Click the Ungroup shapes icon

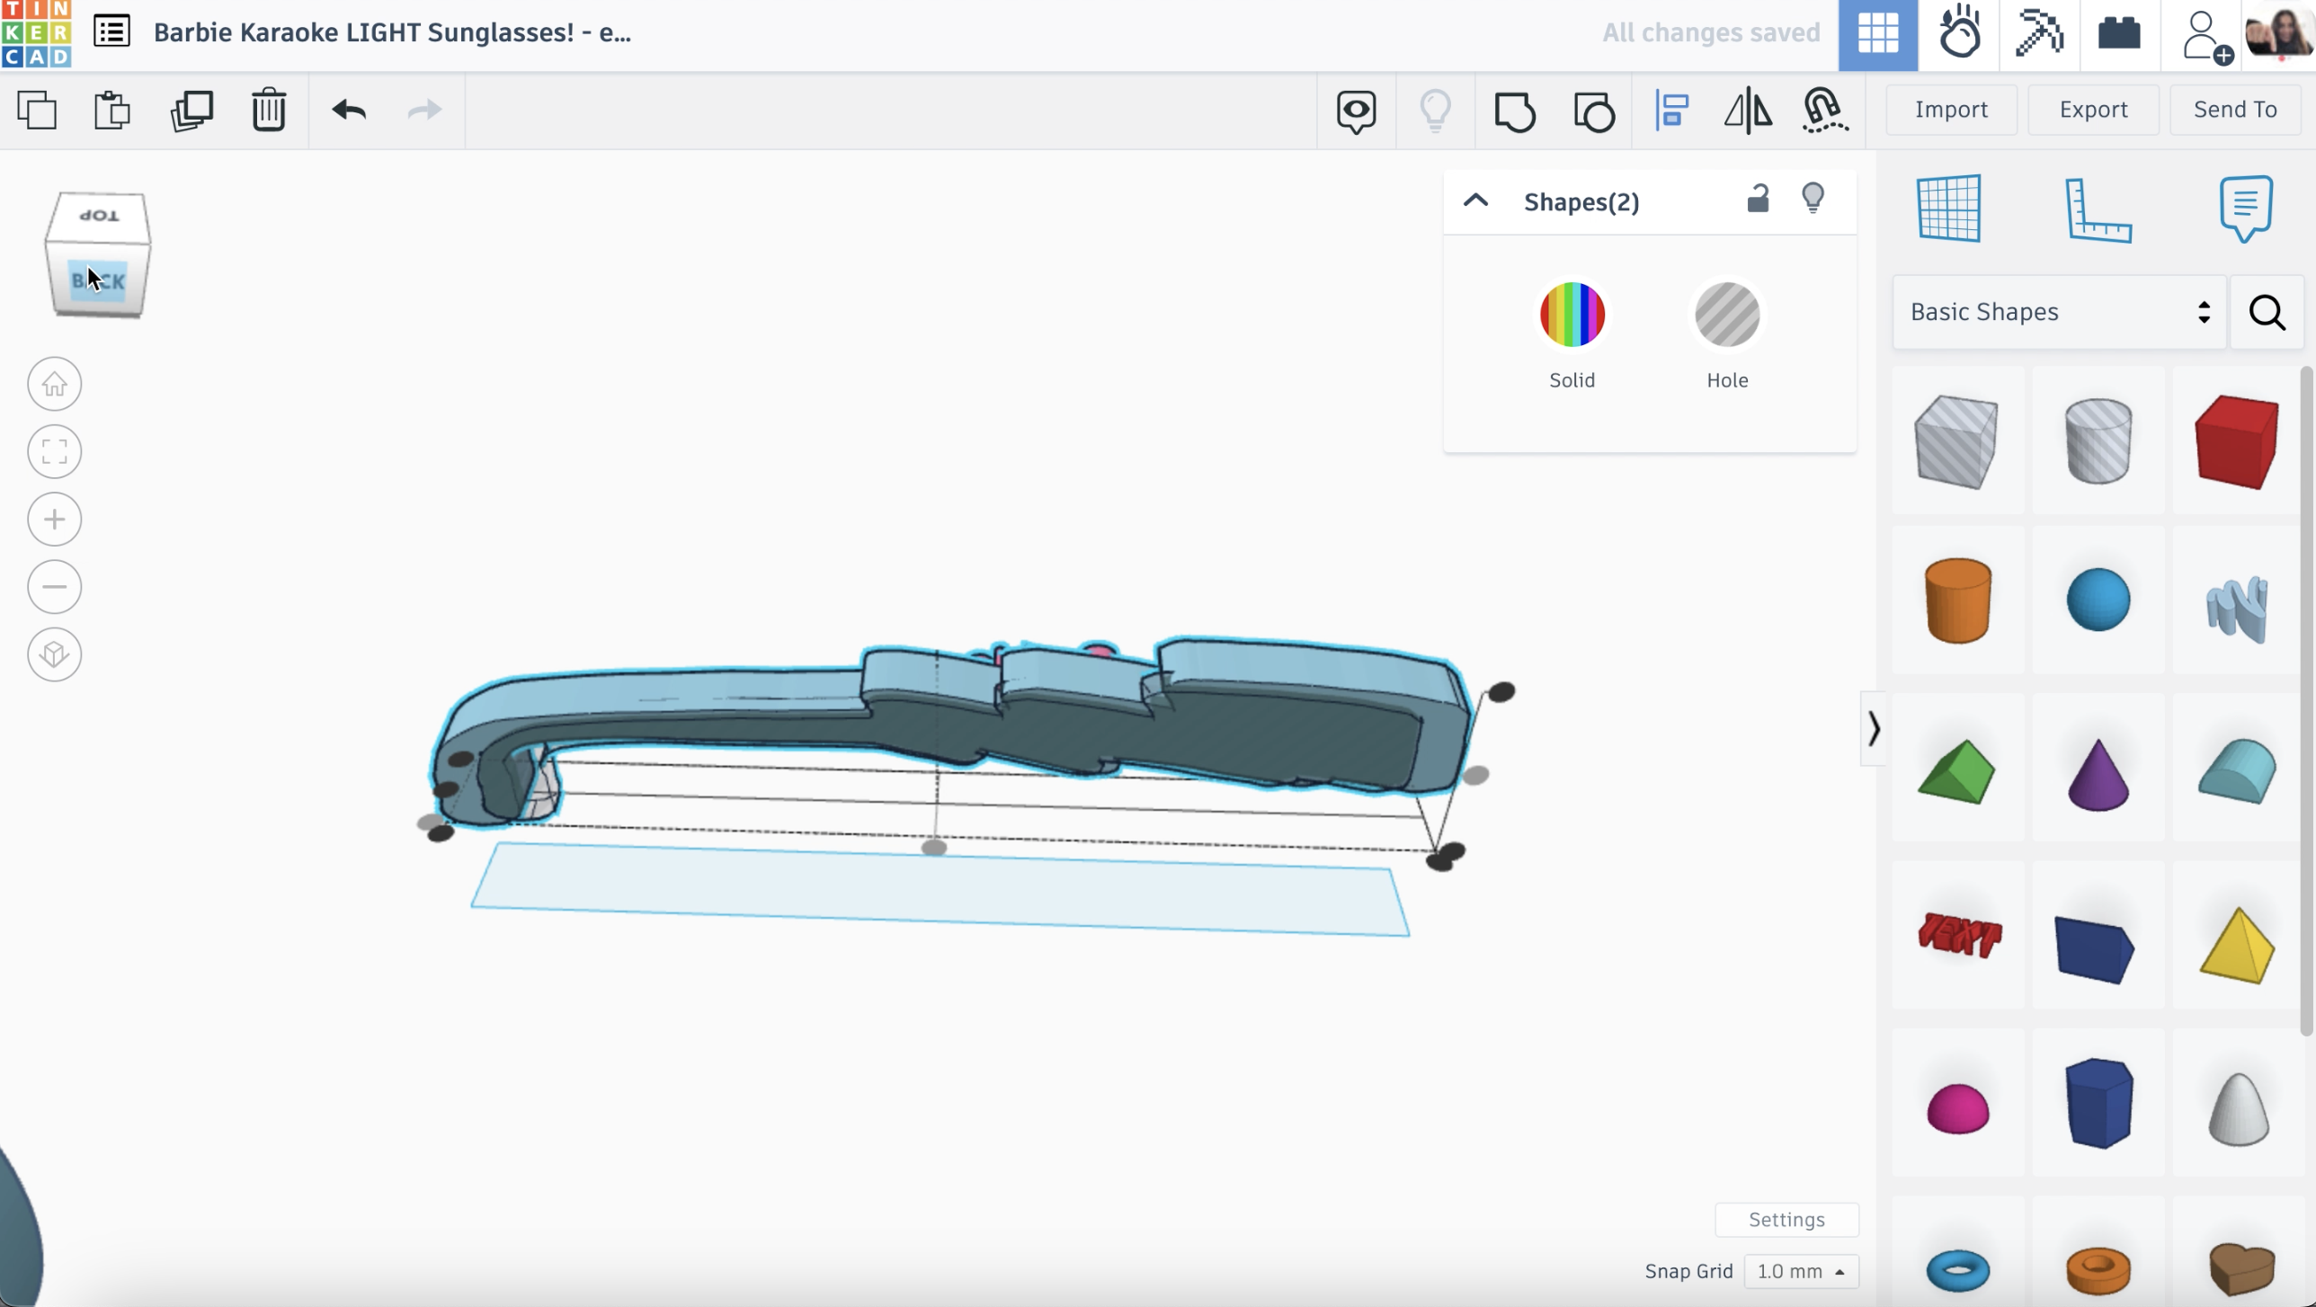point(1594,111)
